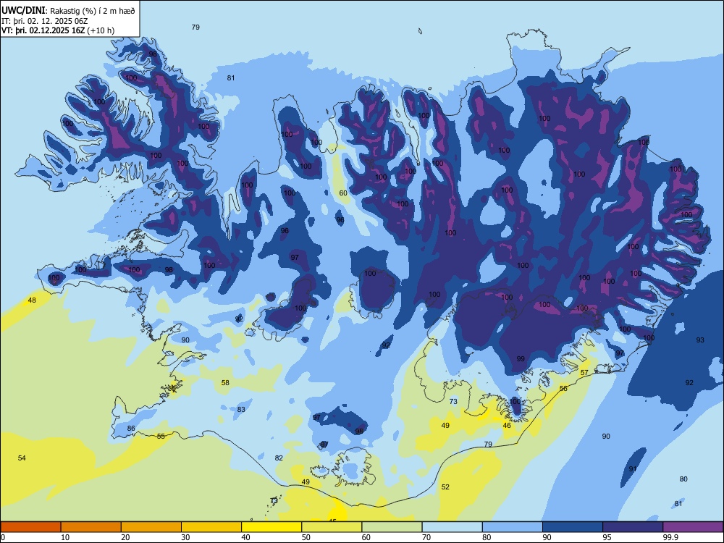Select the '83' humidity value

(241, 410)
